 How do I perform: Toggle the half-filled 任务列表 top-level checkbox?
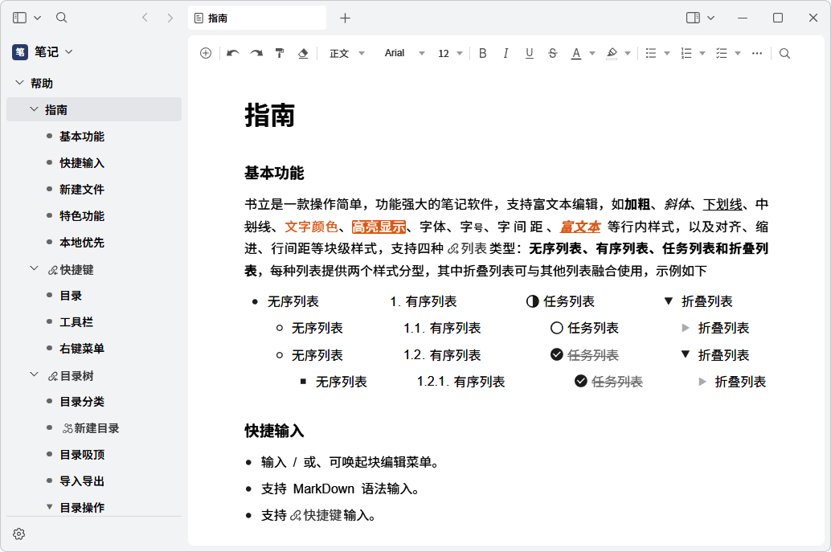tap(533, 301)
